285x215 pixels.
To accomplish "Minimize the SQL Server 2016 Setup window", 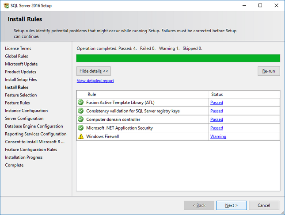I will [x=244, y=5].
